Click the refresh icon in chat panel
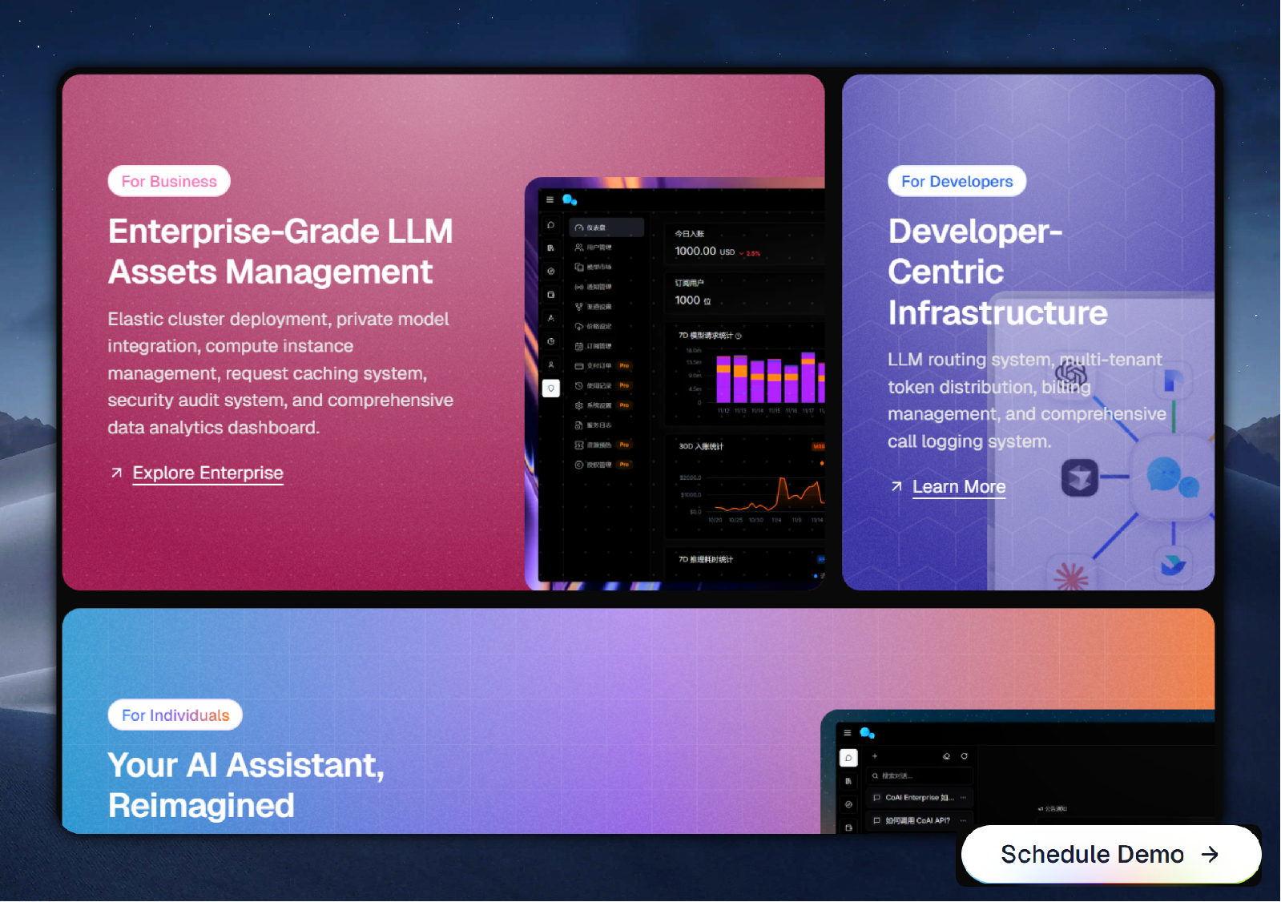This screenshot has width=1281, height=902. click(965, 756)
